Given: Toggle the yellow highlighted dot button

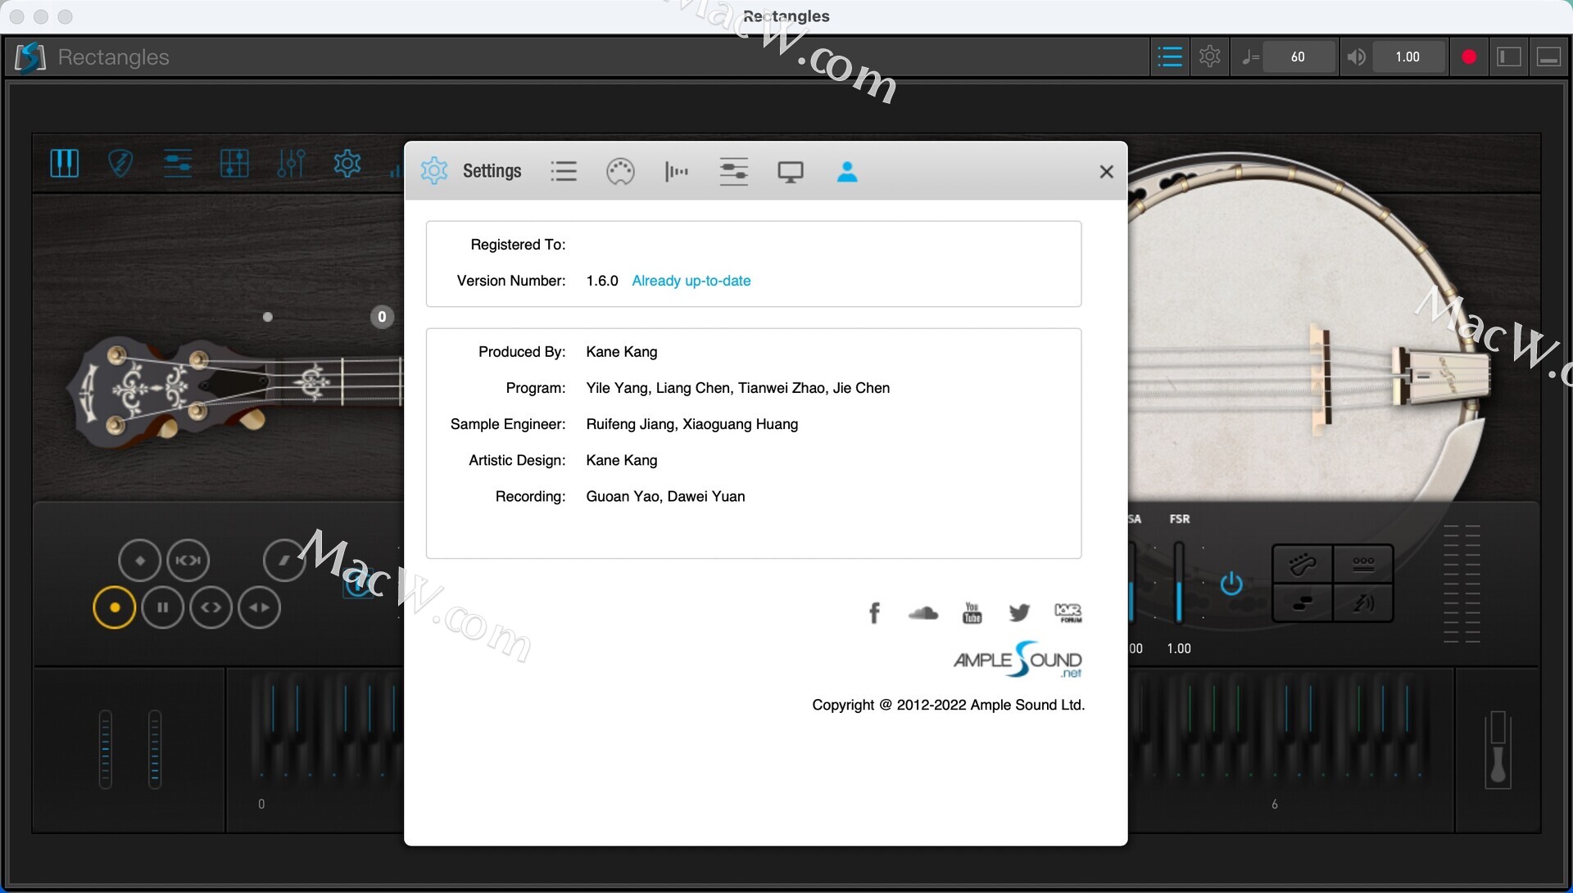Looking at the screenshot, I should click(115, 607).
